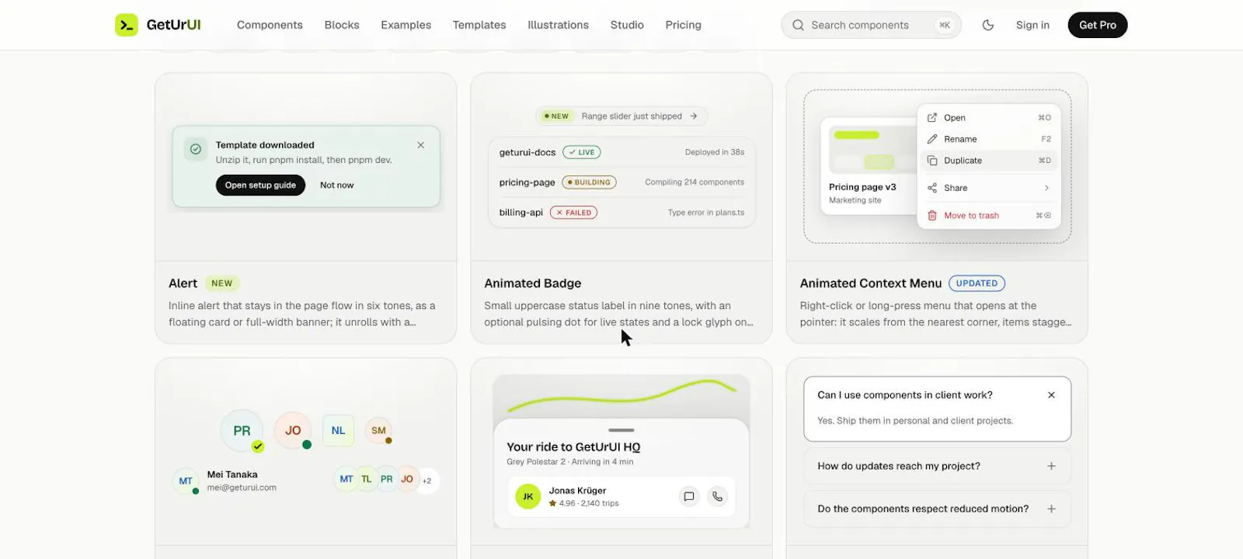Focus the Search components field

871,25
